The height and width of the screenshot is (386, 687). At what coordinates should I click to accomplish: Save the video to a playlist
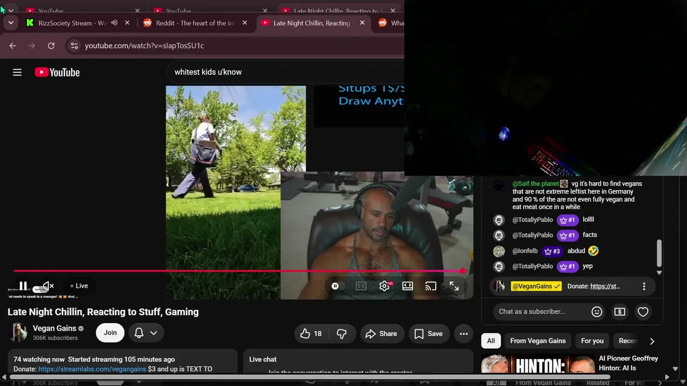coord(428,333)
